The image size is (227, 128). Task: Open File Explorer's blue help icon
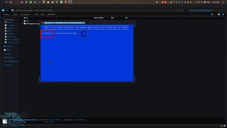click(x=223, y=14)
